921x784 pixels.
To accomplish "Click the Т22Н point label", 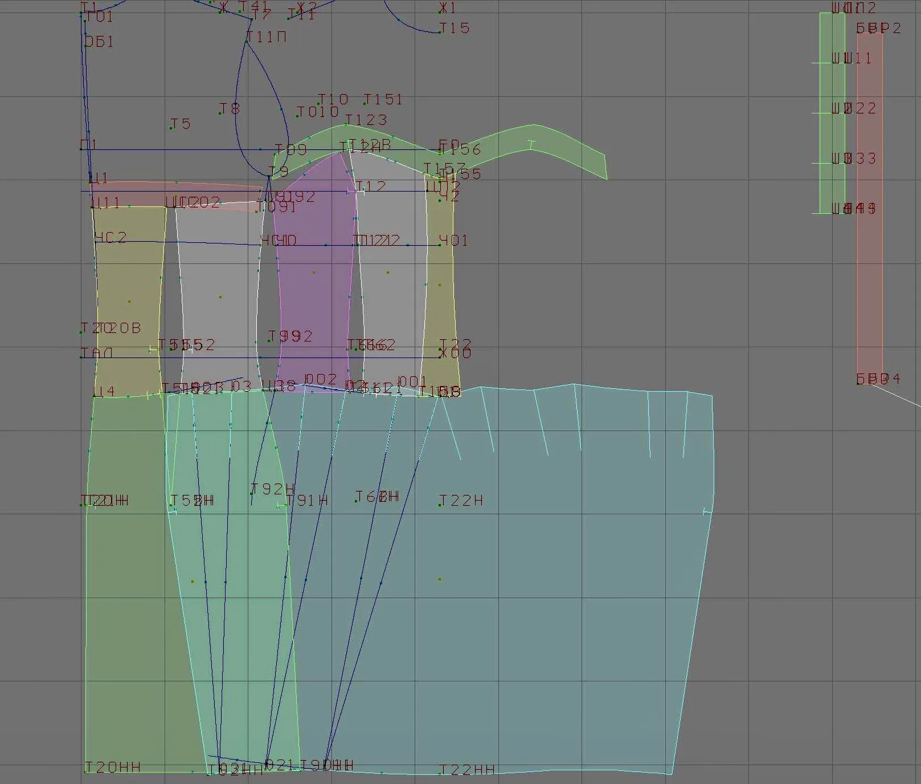I will coord(462,501).
